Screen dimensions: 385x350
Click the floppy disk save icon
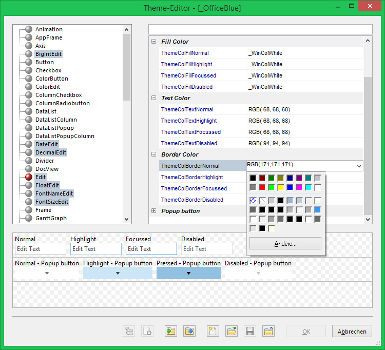250,331
